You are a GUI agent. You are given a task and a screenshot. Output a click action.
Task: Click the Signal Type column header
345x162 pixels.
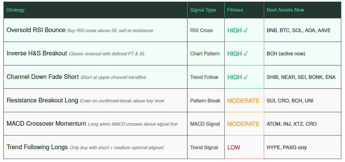(x=203, y=10)
